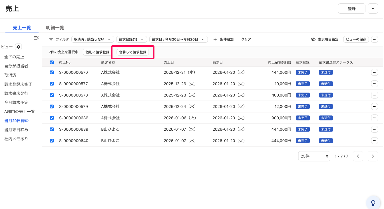The image size is (384, 209).
Task: Click 売上金額(税抜) column header
Action: click(x=280, y=62)
